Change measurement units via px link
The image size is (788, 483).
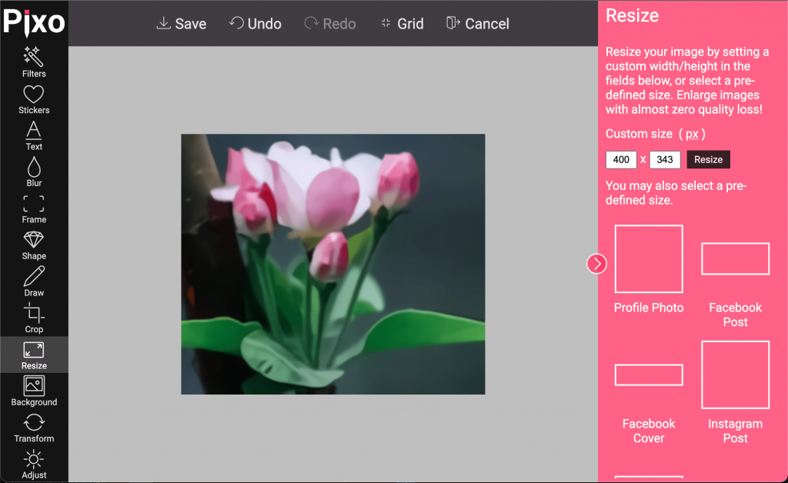[x=692, y=134]
